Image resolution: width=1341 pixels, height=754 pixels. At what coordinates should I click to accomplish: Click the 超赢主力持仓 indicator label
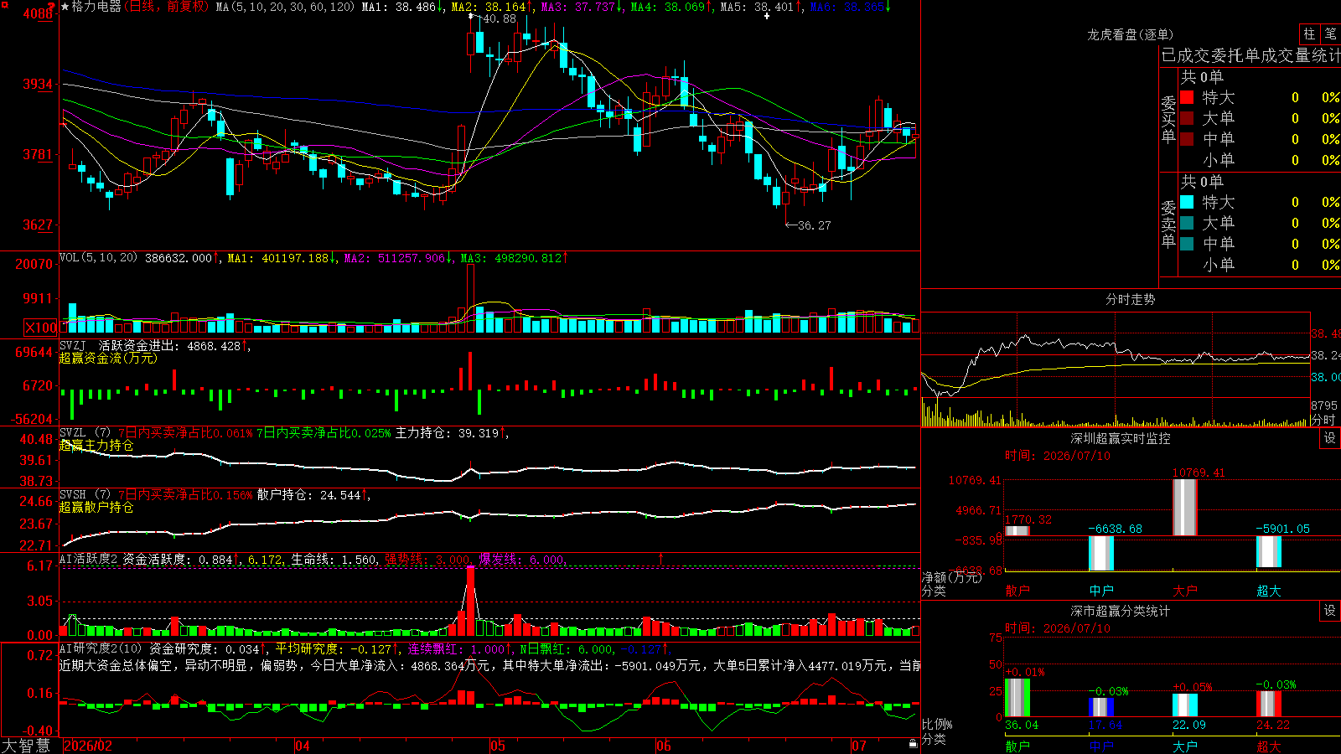click(96, 445)
